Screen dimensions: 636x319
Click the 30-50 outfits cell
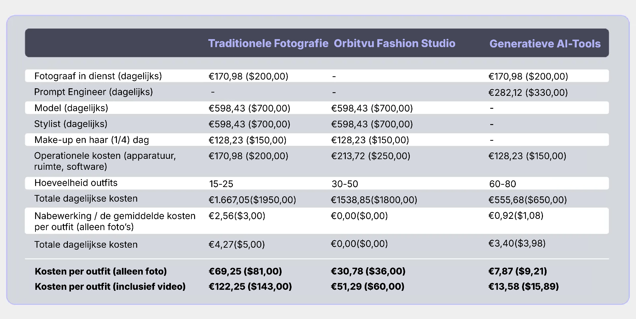tap(345, 184)
